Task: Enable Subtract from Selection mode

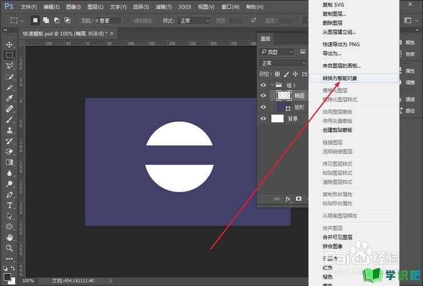Action: click(x=57, y=20)
